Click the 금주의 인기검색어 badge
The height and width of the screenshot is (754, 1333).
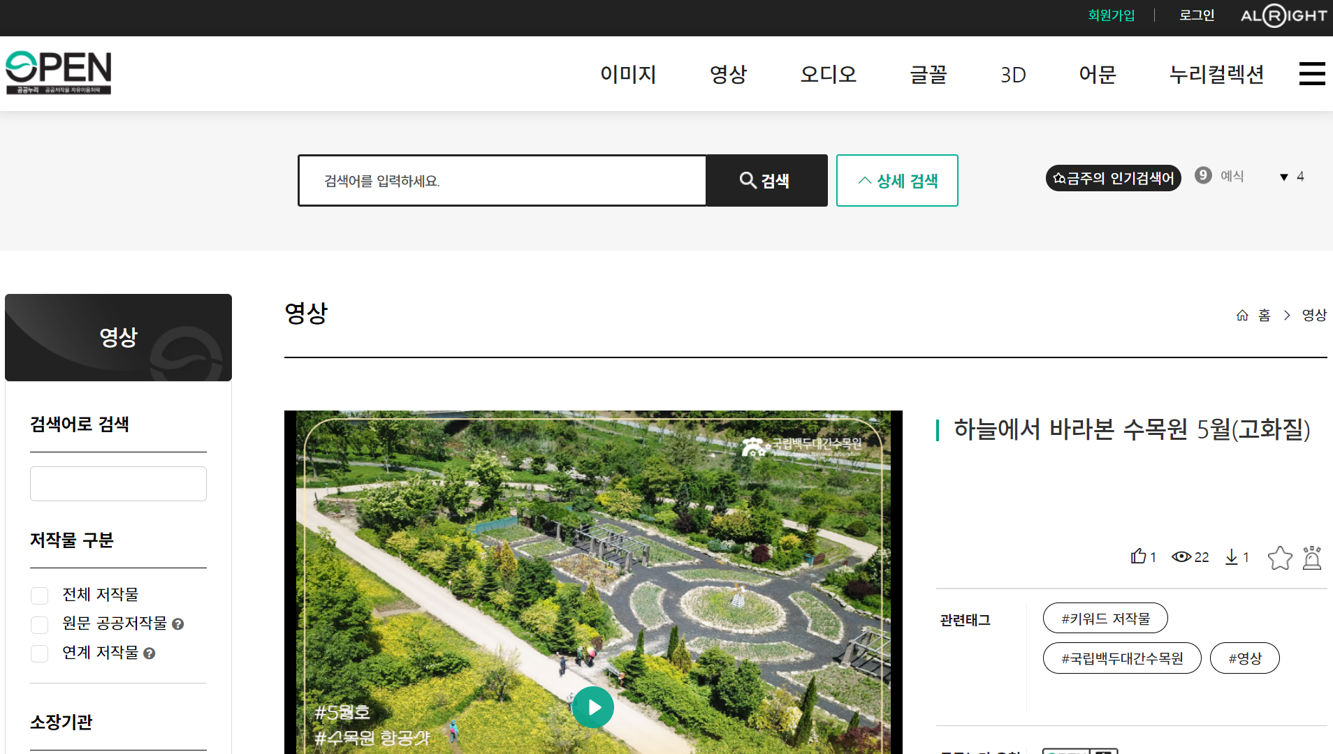click(1114, 178)
